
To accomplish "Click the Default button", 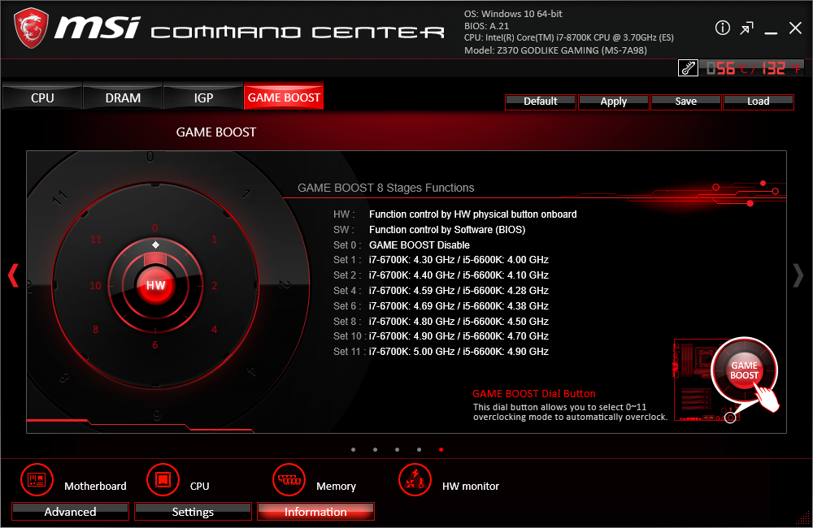I will [541, 102].
